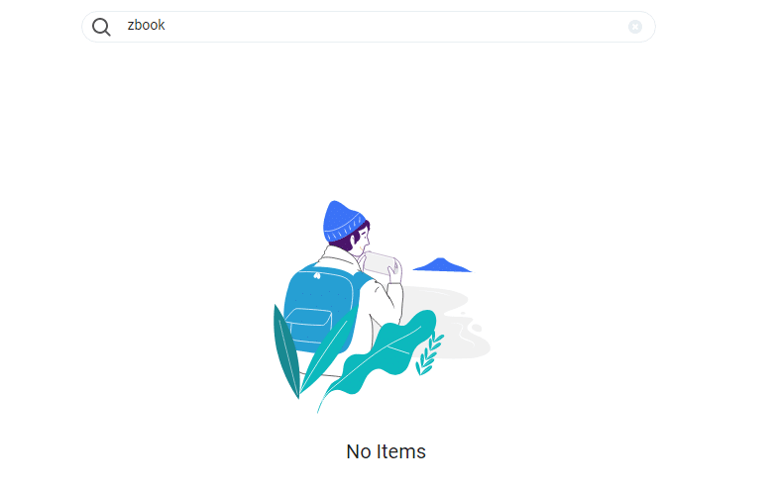Screen dimensions: 773x491
Task: Click the traveler's white jacket sleeve
Action: (x=389, y=298)
